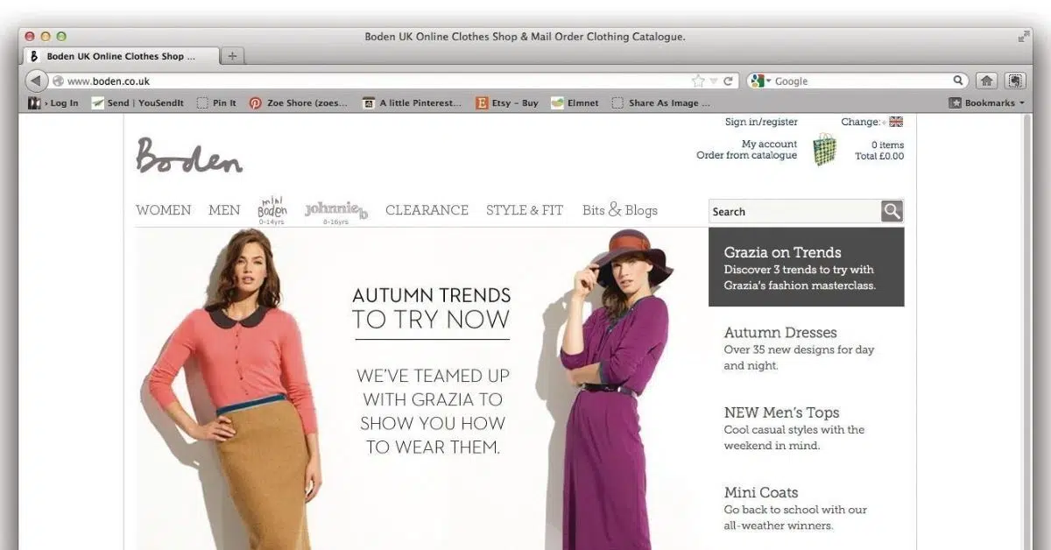This screenshot has height=550, width=1051.
Task: Open the shopping bag icon
Action: (x=824, y=150)
